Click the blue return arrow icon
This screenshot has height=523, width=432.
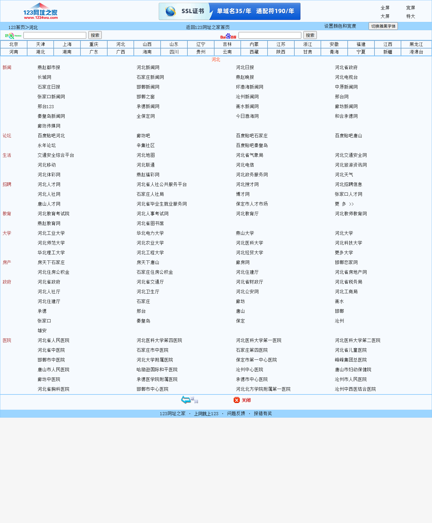pos(186,400)
